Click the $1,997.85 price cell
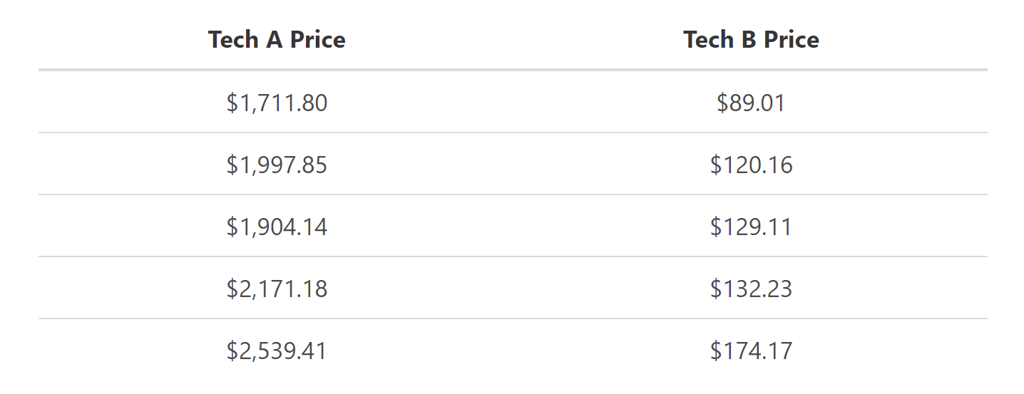Image resolution: width=1024 pixels, height=394 pixels. click(277, 165)
